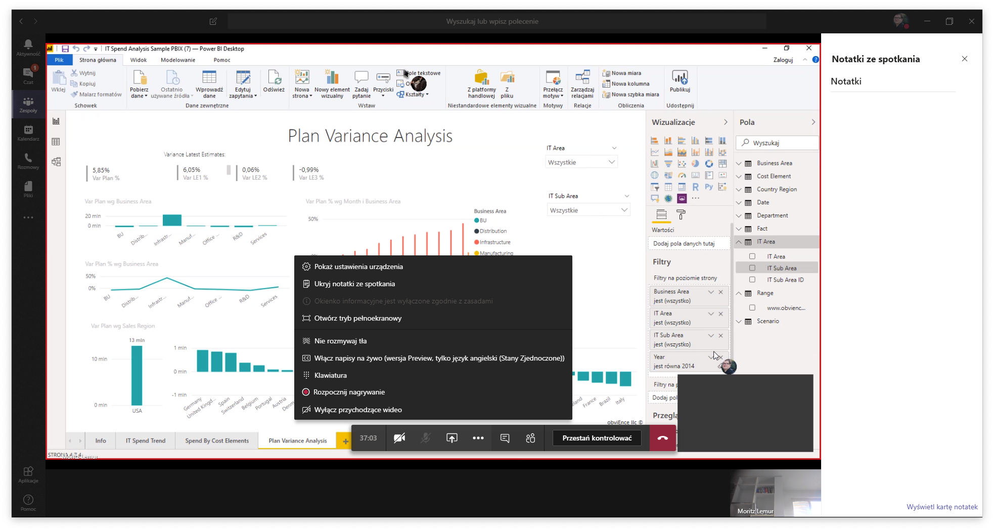Toggle microphone in meeting control bar

pyautogui.click(x=426, y=438)
